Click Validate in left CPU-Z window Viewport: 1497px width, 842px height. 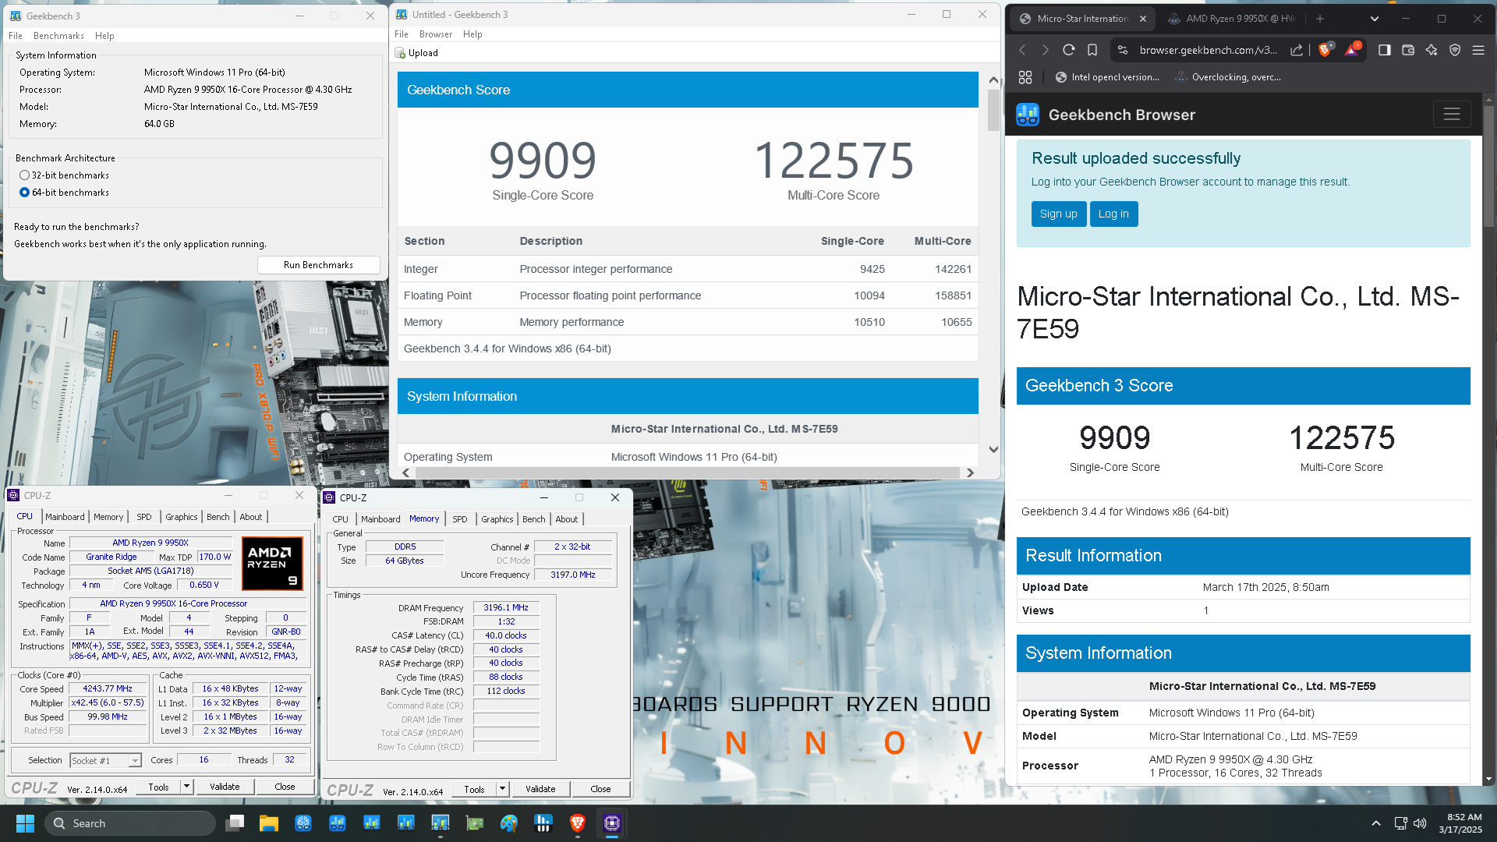click(225, 787)
